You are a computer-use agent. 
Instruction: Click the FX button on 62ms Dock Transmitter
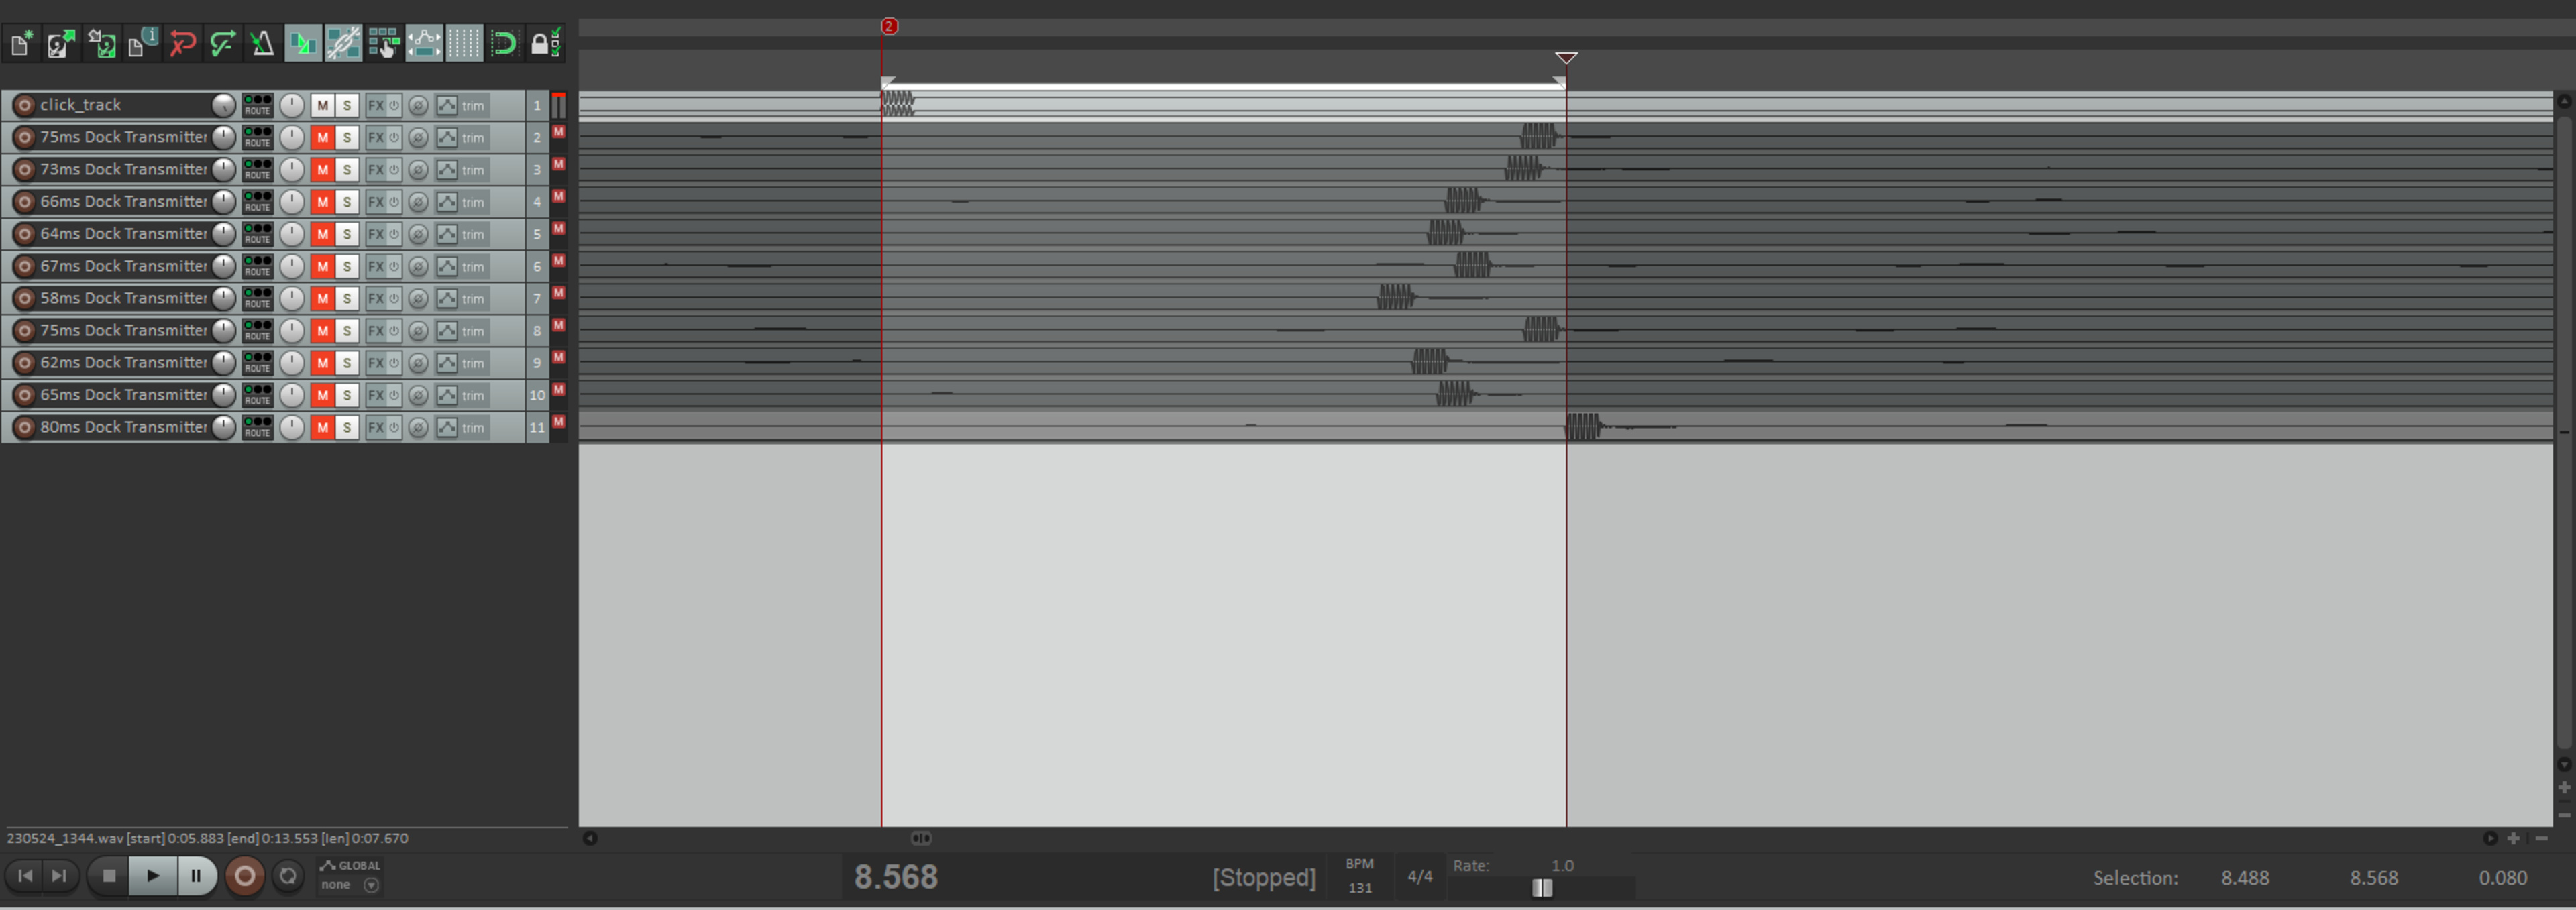click(375, 363)
